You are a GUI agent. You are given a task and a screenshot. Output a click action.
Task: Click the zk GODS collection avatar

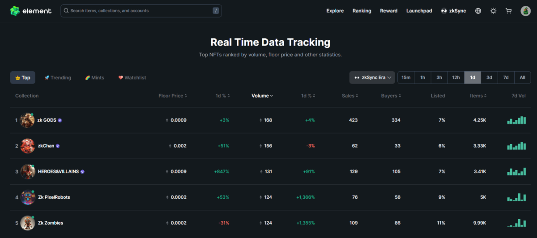(x=27, y=120)
